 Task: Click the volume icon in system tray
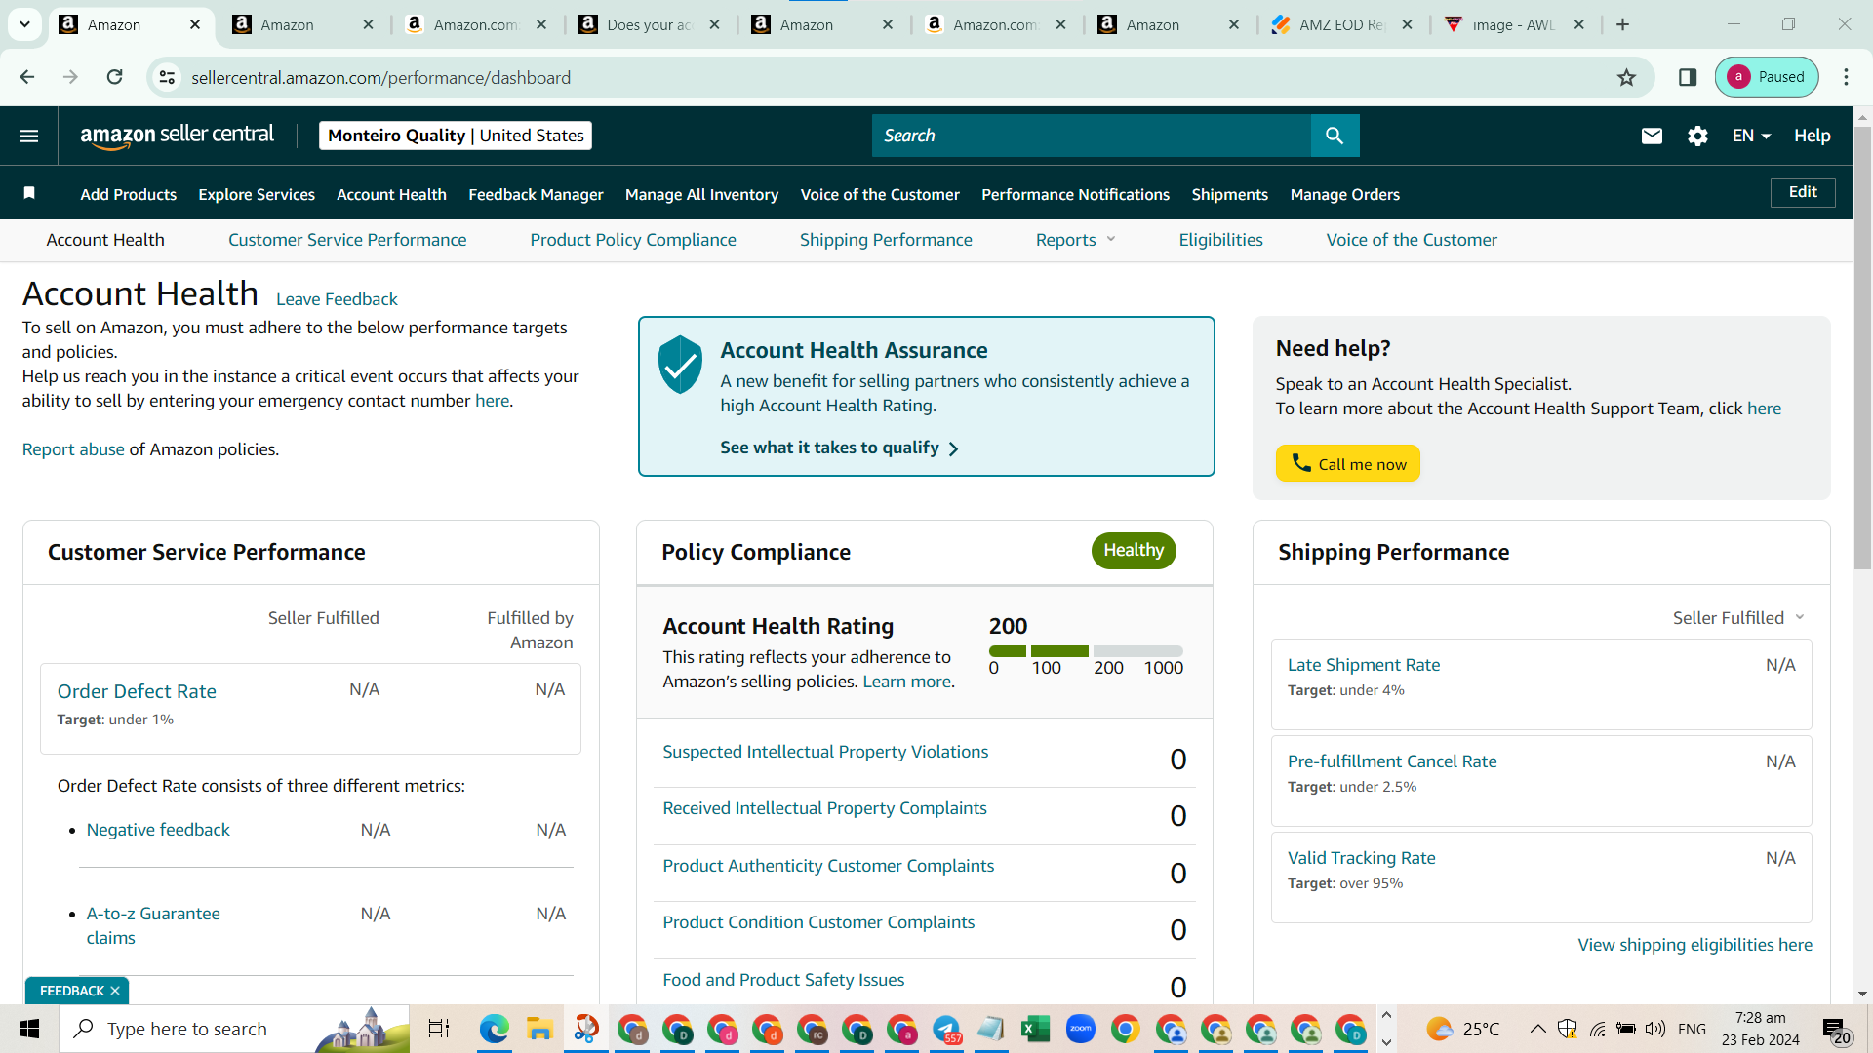1654,1029
